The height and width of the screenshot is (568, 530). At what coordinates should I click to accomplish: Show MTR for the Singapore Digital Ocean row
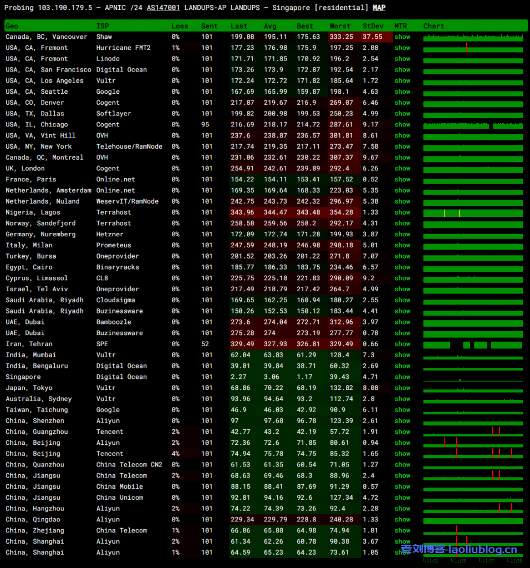coord(402,377)
